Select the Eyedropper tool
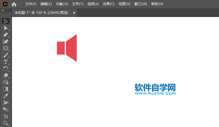219x127 pixels. 6,96
